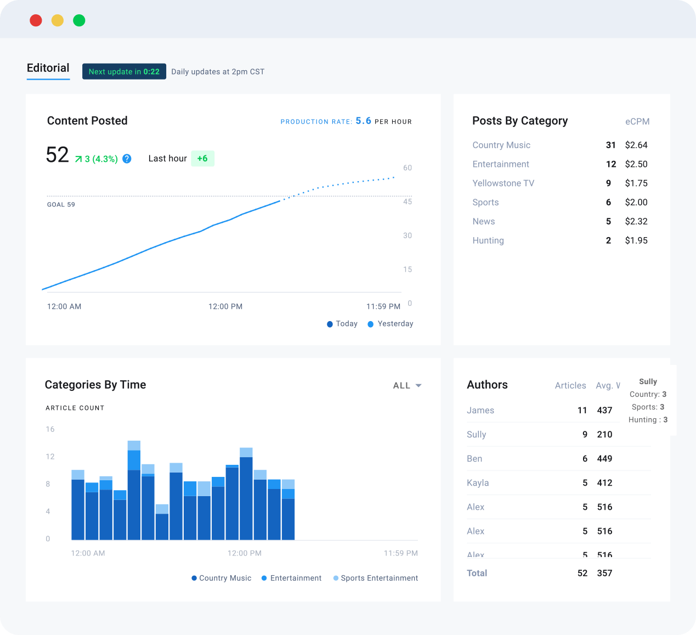Screen dimensions: 696x635
Task: Click the Today legend dot
Action: point(330,324)
